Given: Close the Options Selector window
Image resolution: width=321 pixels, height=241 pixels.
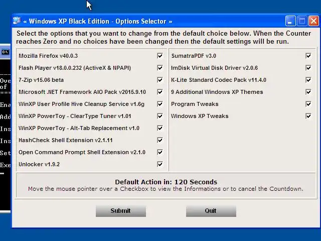Looking at the screenshot, I should [313, 21].
